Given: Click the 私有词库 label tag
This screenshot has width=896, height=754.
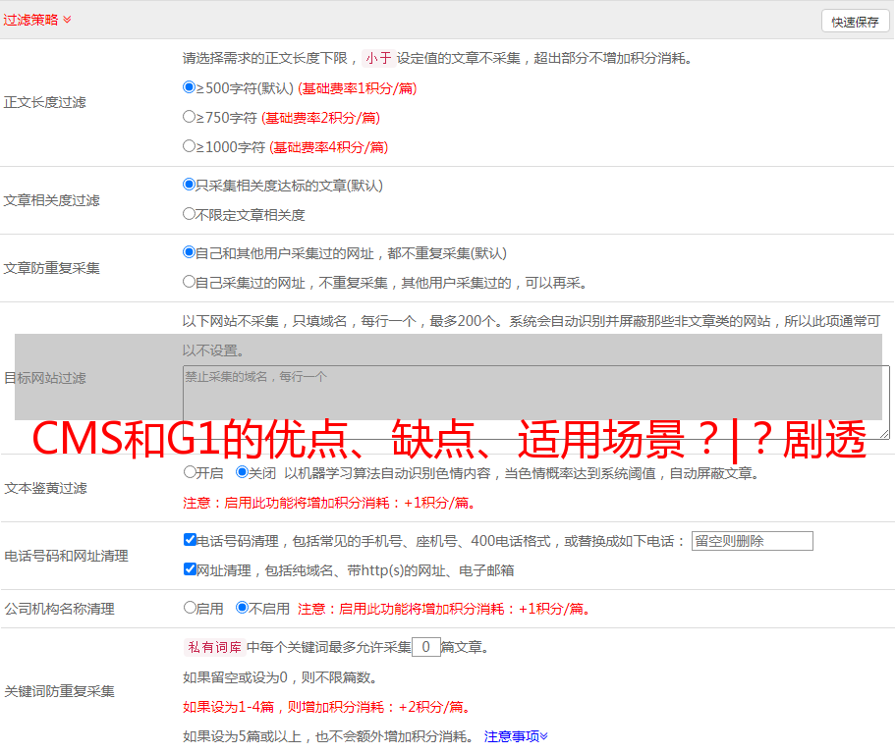Looking at the screenshot, I should tap(212, 647).
